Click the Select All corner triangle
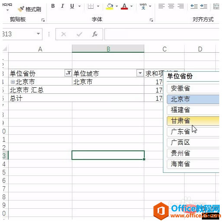Image resolution: width=224 pixels, height=223 pixels. 5,49
